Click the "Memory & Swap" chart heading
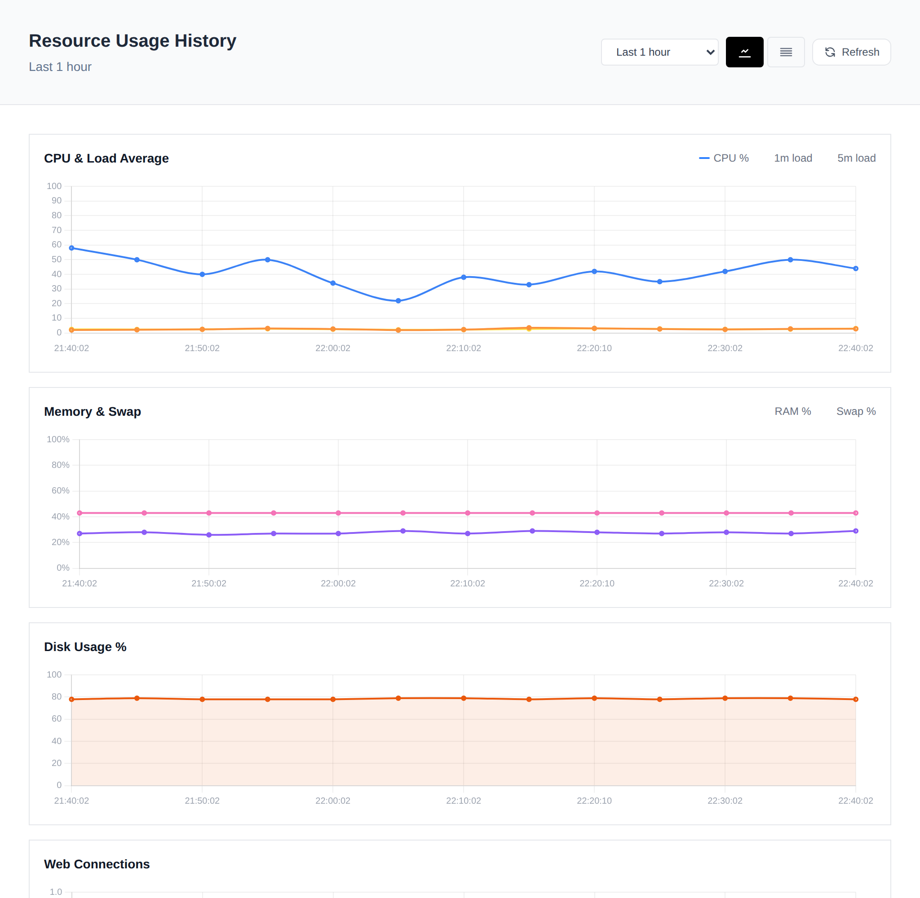The height and width of the screenshot is (898, 920). tap(93, 412)
